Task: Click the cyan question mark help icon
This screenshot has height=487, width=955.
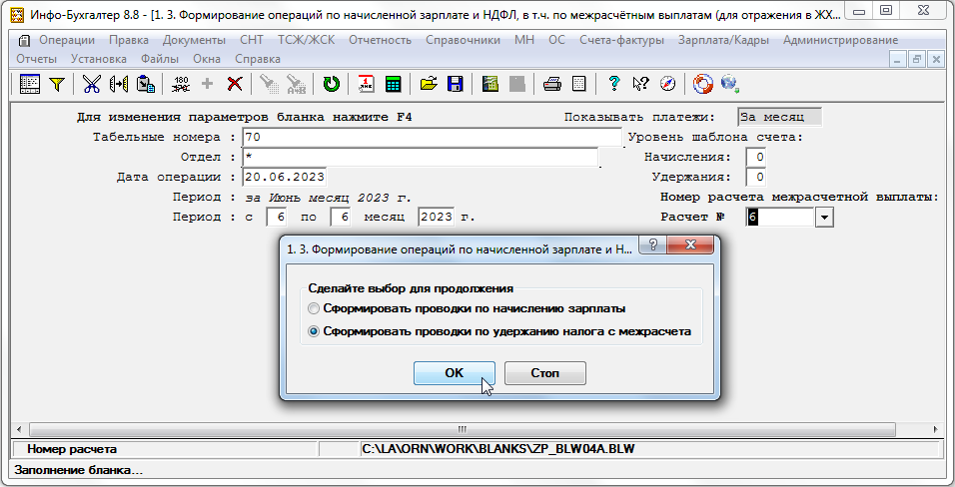Action: tap(614, 84)
